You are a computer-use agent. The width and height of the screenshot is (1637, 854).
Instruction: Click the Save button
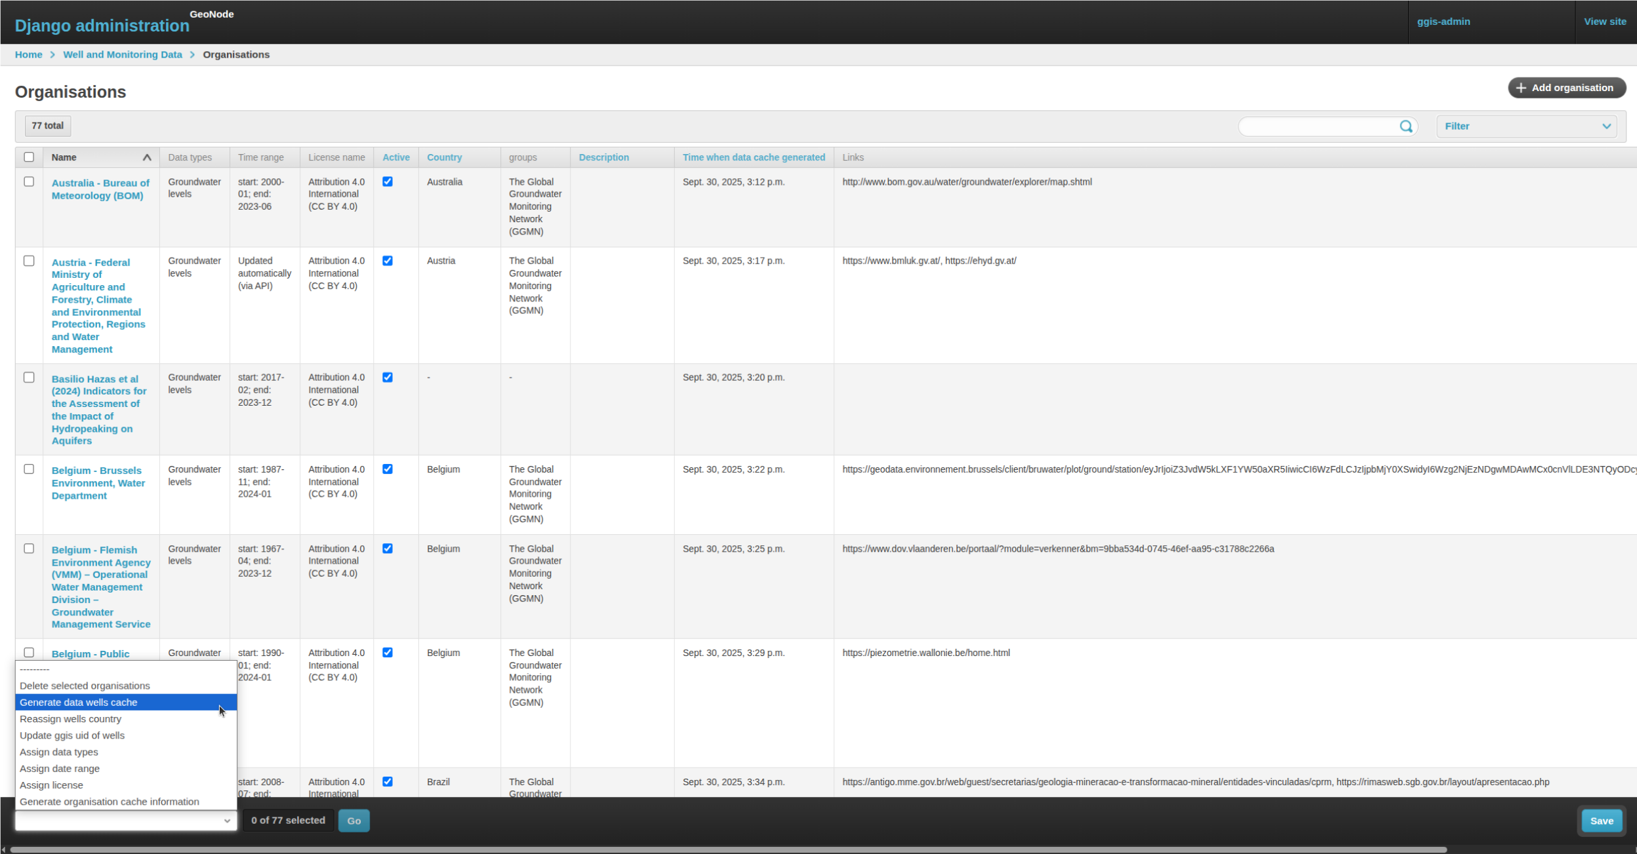[1600, 820]
